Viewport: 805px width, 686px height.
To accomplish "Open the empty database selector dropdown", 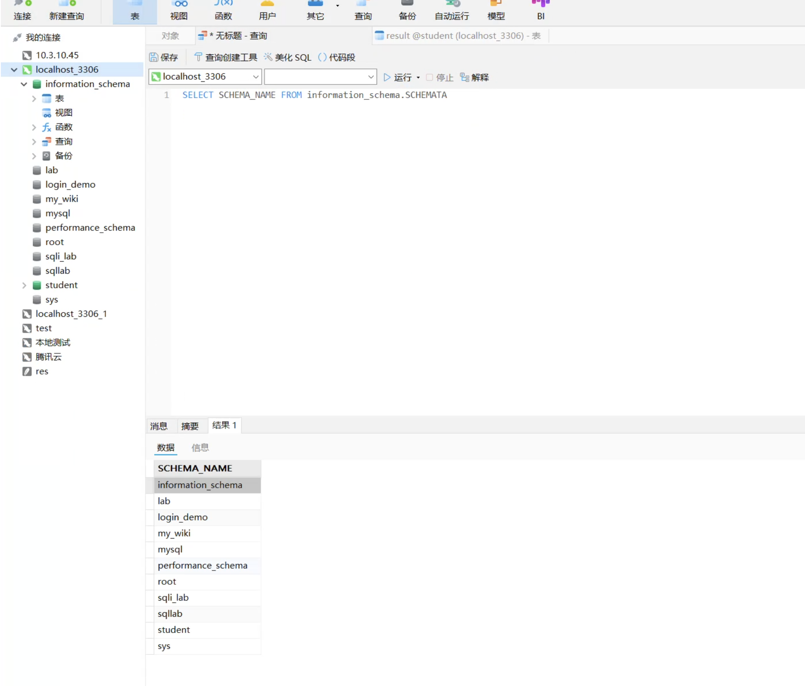I will 320,77.
